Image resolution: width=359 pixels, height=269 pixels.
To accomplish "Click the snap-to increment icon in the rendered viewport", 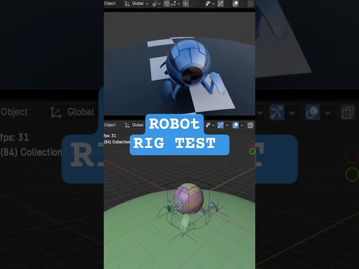I will (173, 4).
